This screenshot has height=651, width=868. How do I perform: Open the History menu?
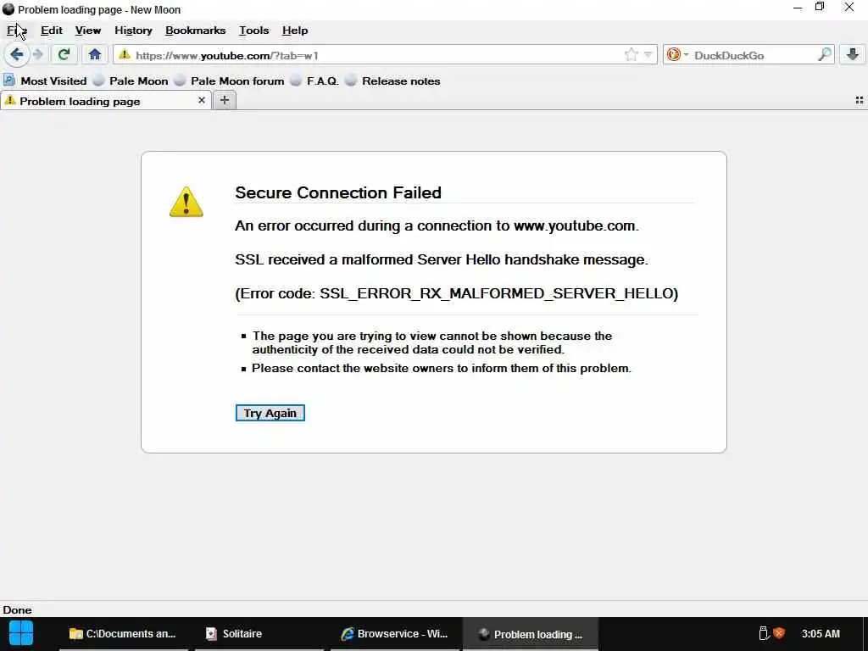(133, 31)
